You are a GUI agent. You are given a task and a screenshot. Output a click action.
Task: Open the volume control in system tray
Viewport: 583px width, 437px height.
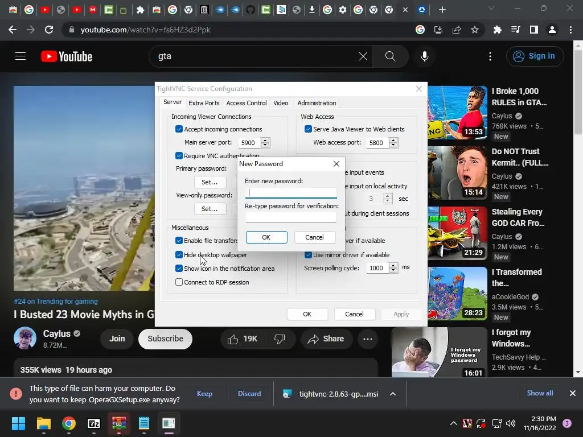[x=511, y=423]
